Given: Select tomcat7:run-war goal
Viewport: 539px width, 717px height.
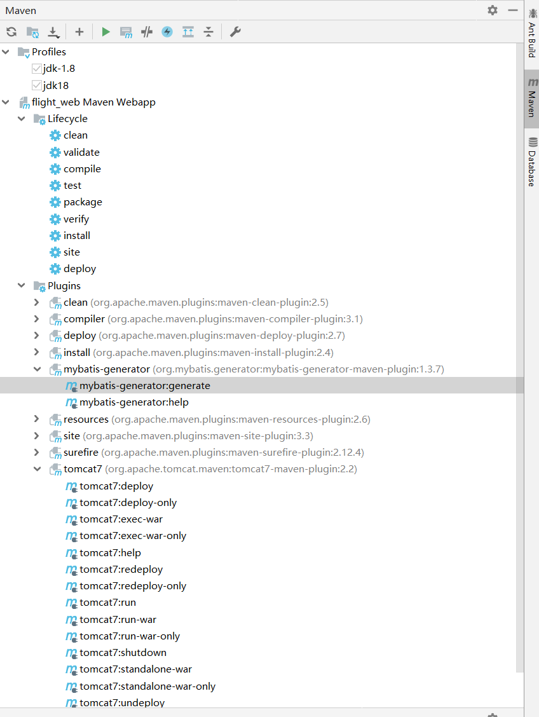Looking at the screenshot, I should point(118,620).
